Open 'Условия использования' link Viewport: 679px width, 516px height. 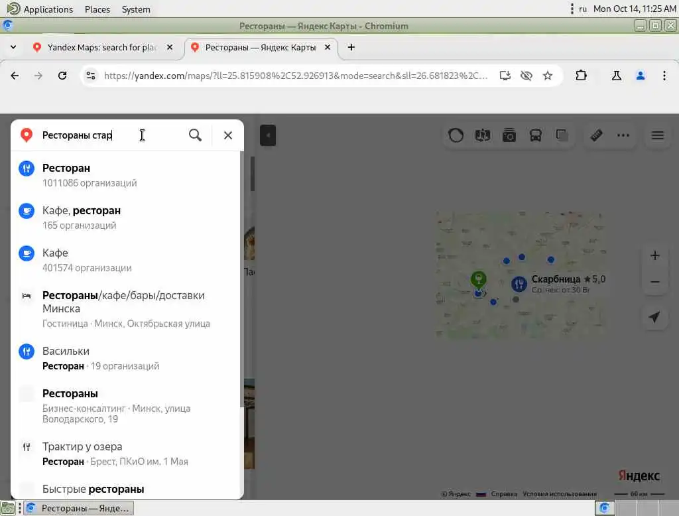coord(560,494)
